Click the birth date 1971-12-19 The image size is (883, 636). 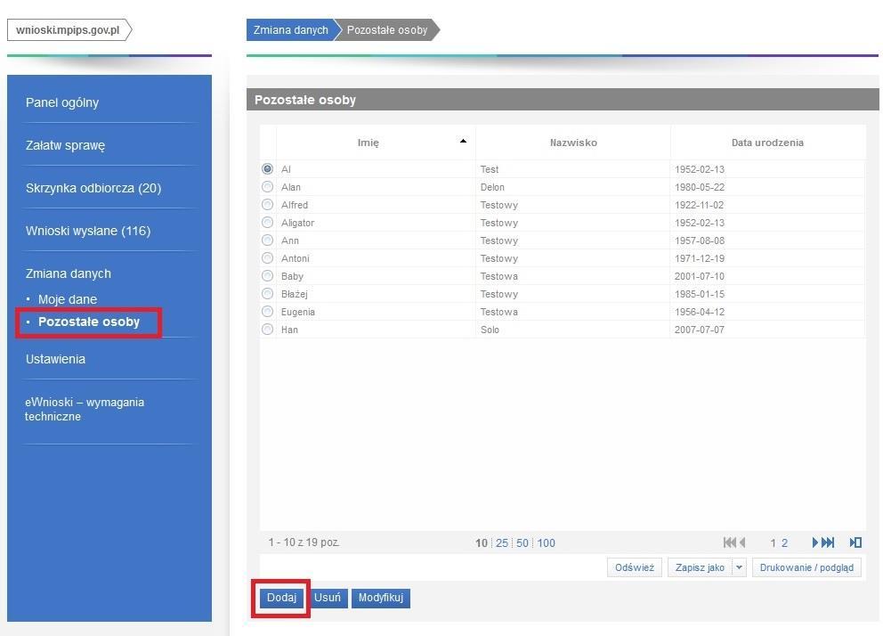coord(700,258)
